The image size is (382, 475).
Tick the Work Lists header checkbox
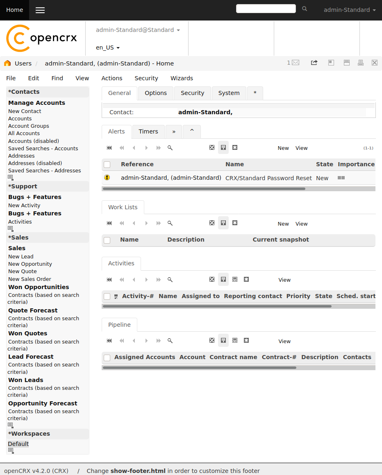(107, 240)
